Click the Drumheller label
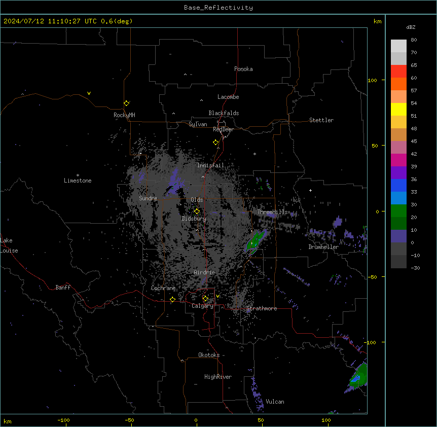437x427 pixels. [323, 247]
